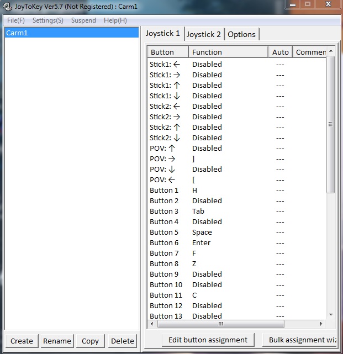The height and width of the screenshot is (354, 343).
Task: Select the Stick1 up arrow row
Action: [237, 86]
